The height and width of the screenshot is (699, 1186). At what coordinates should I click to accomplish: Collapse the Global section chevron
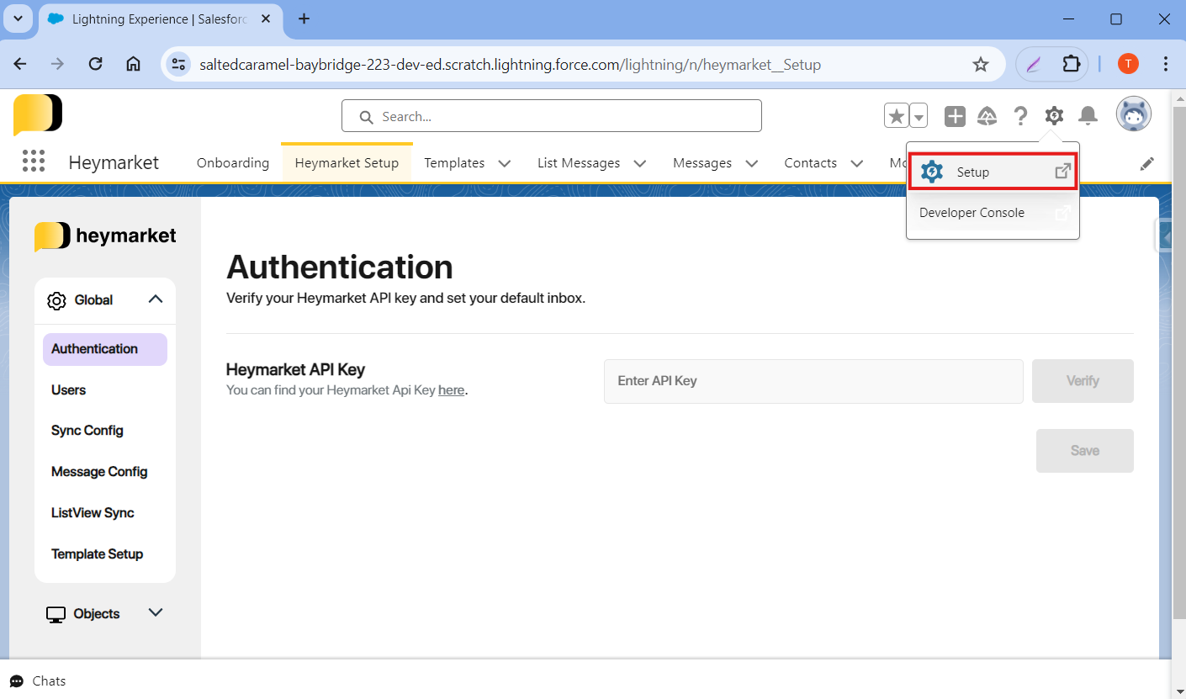tap(156, 299)
